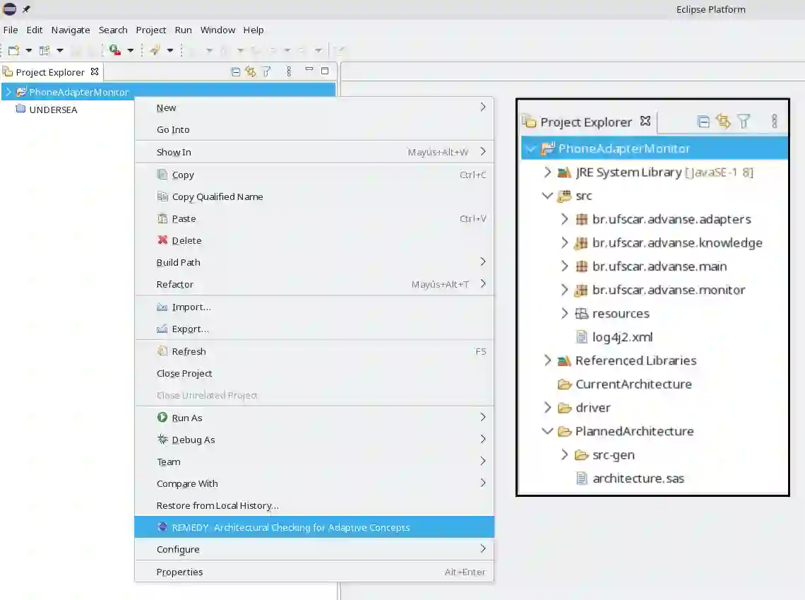Screen dimensions: 805x600
Task: Expand the New submenu in context menu
Action: (x=314, y=108)
